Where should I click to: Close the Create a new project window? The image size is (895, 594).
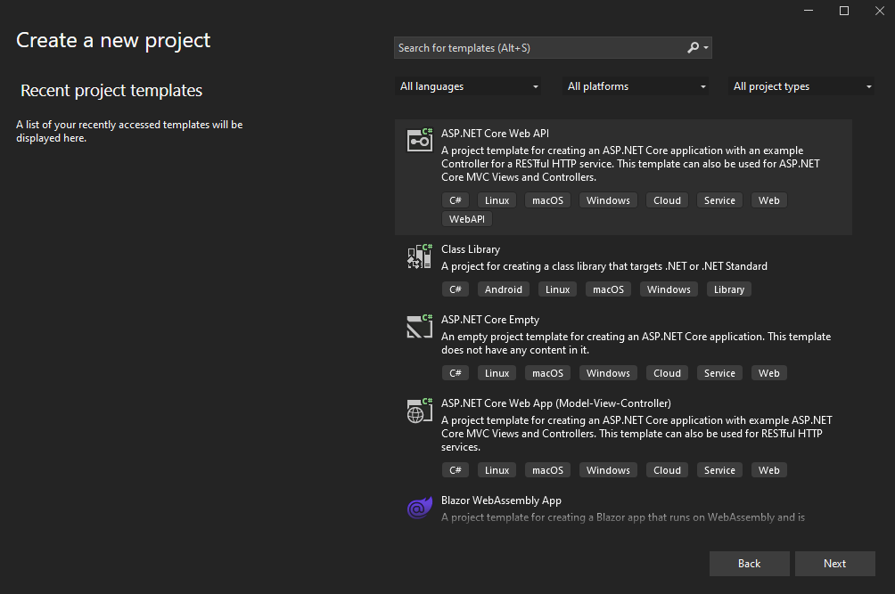click(880, 11)
